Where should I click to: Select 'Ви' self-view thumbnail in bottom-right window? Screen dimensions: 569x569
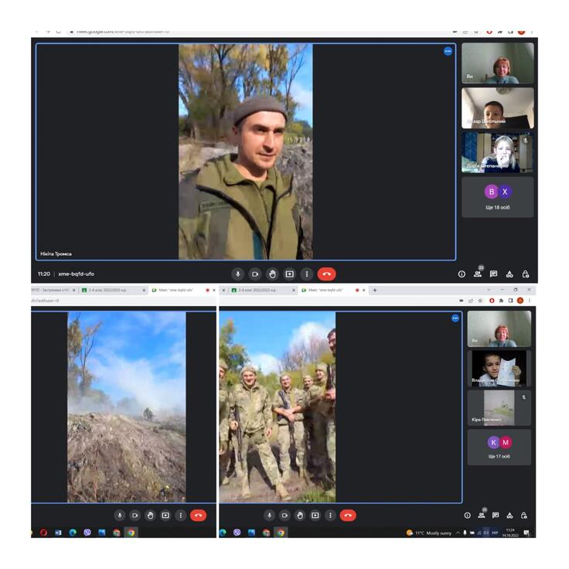click(x=499, y=329)
